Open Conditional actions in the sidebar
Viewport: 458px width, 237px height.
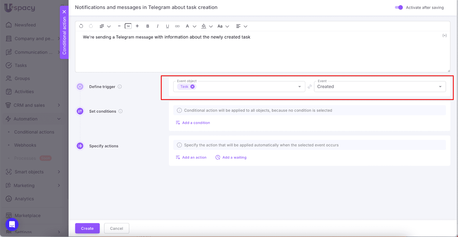tap(34, 132)
